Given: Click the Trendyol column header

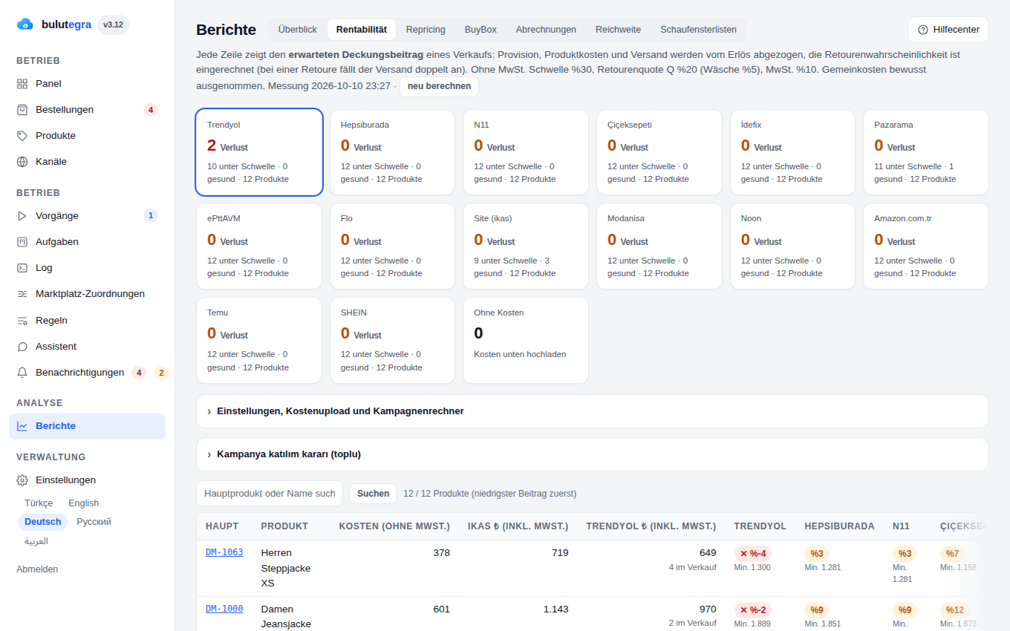Looking at the screenshot, I should click(x=760, y=526).
